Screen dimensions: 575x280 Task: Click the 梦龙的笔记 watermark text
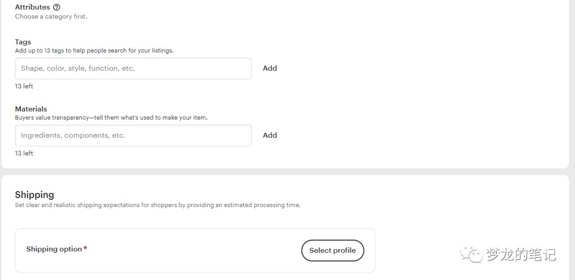521,254
